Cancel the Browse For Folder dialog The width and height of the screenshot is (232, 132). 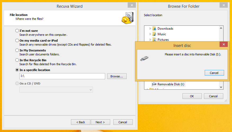[213, 96]
